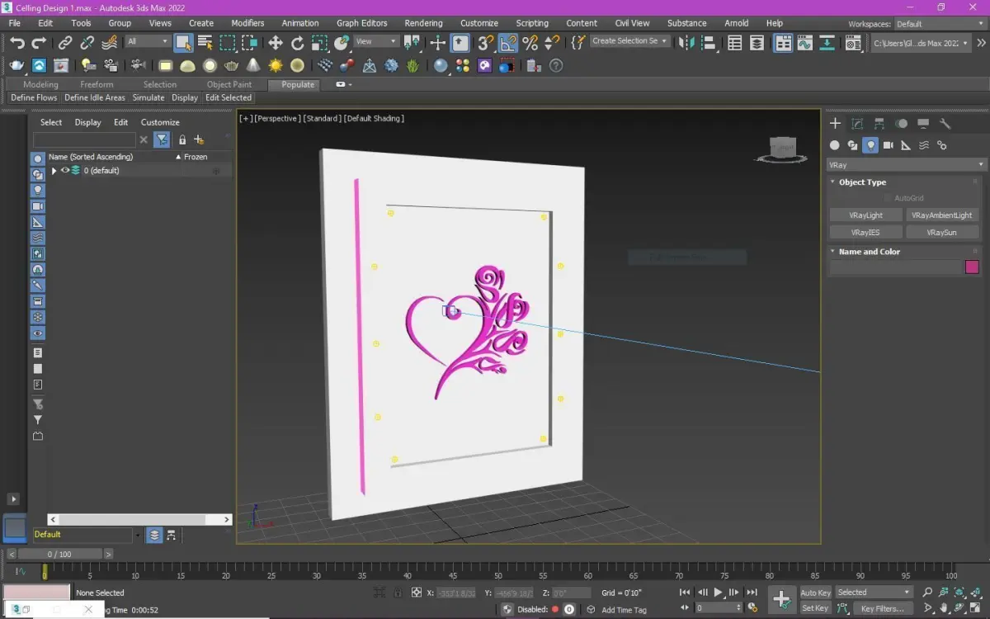990x619 pixels.
Task: Select the Geometry category in Create panel
Action: click(834, 145)
